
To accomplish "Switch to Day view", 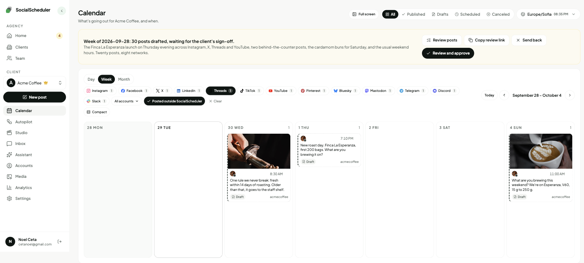I will 91,79.
